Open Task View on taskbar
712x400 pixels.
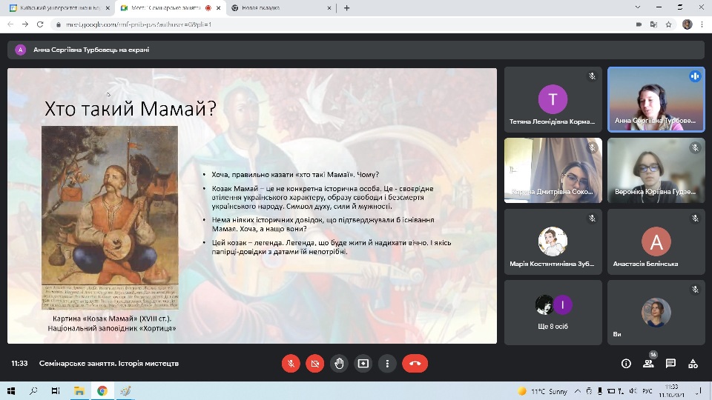[56, 391]
